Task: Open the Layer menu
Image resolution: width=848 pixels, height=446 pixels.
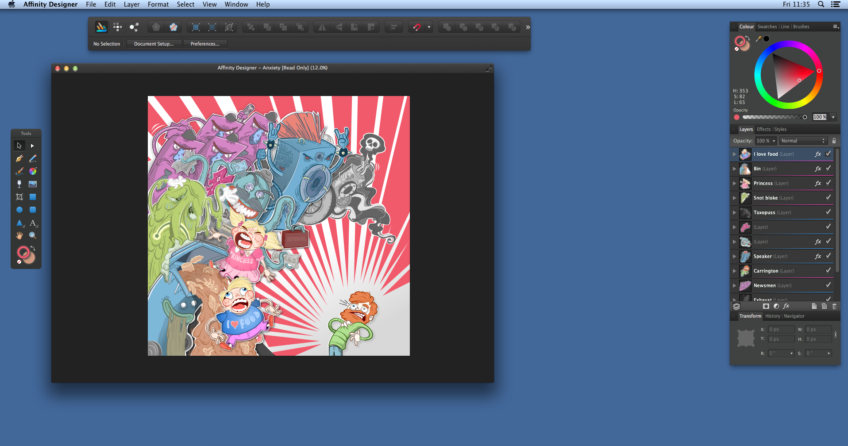Action: [x=131, y=4]
